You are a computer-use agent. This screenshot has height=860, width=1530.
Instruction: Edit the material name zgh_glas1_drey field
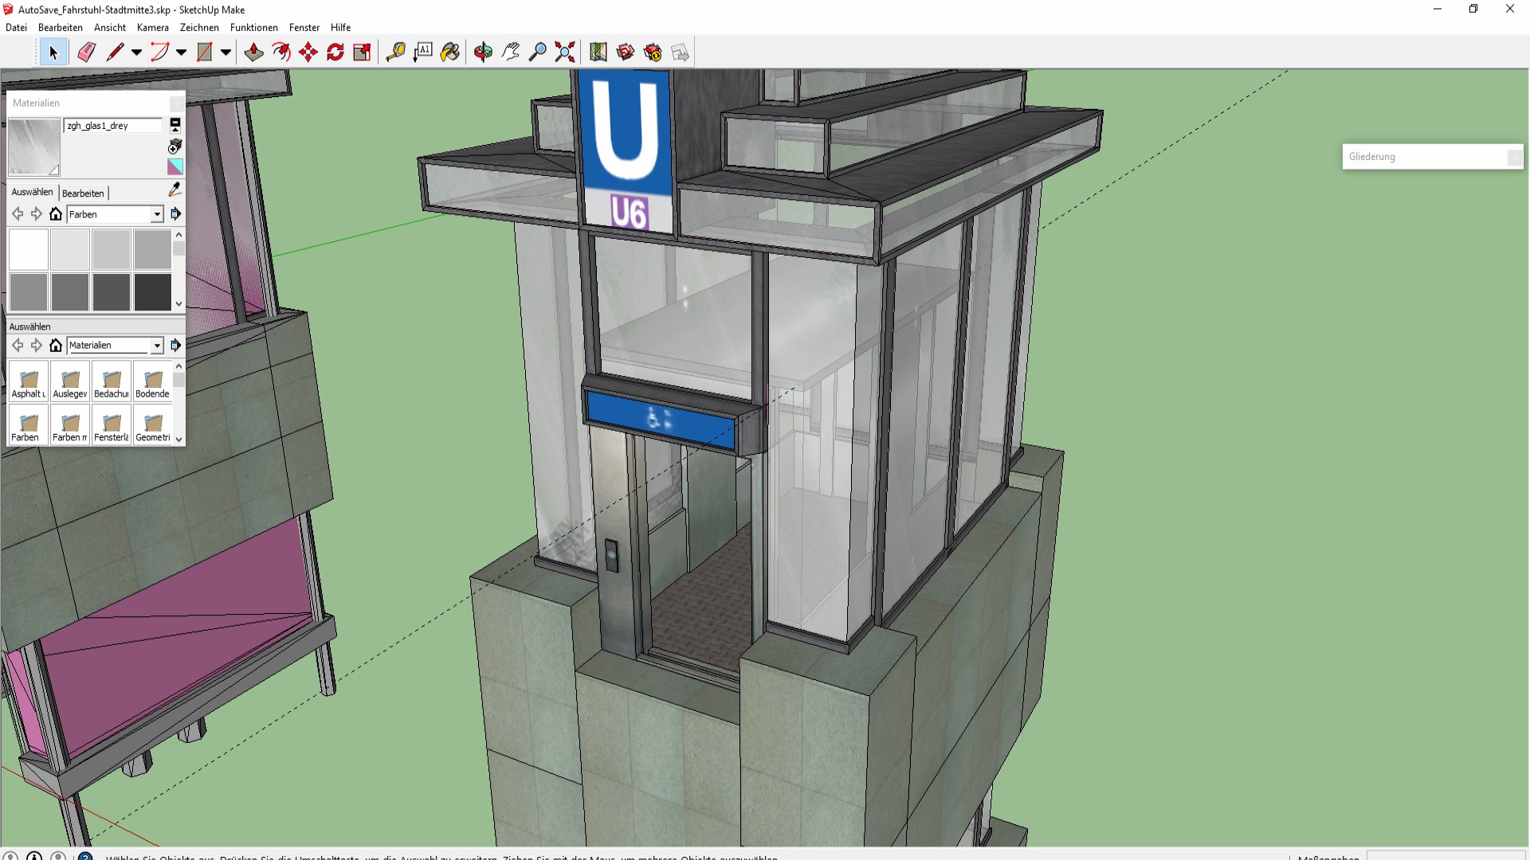click(113, 126)
